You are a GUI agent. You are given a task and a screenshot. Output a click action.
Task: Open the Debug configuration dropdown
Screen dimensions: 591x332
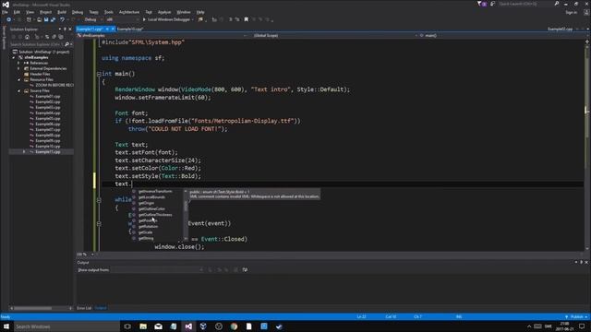[x=93, y=19]
